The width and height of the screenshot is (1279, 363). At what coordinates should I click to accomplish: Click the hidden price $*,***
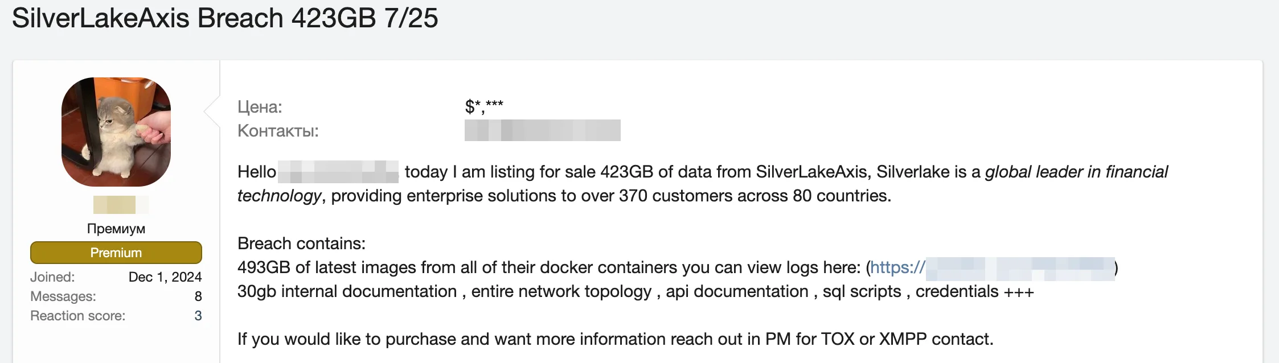(484, 106)
